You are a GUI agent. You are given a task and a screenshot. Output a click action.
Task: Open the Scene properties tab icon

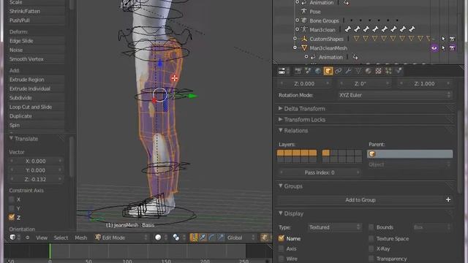308,71
